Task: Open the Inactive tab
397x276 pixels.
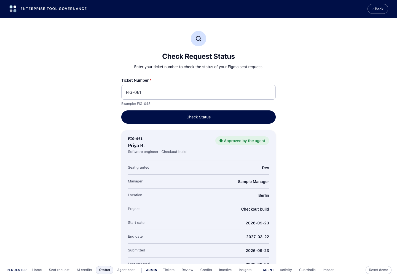Action: pyautogui.click(x=225, y=270)
